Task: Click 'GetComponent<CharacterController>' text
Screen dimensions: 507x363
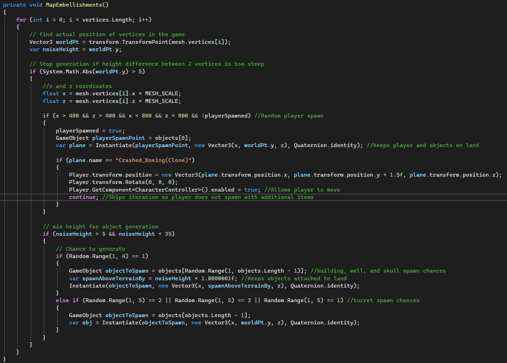Action: pos(147,190)
